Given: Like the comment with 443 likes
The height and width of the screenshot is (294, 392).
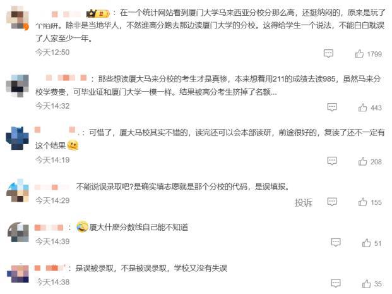Looking at the screenshot, I should (362, 107).
